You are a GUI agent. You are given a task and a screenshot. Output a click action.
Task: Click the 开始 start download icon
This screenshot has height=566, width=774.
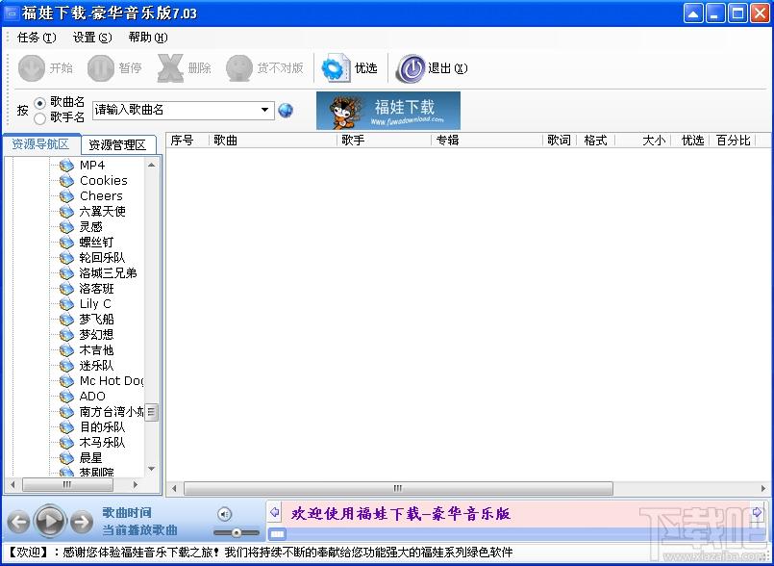coord(31,67)
